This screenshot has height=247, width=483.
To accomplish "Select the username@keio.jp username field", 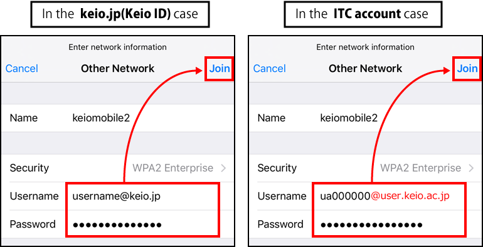I will coord(142,196).
